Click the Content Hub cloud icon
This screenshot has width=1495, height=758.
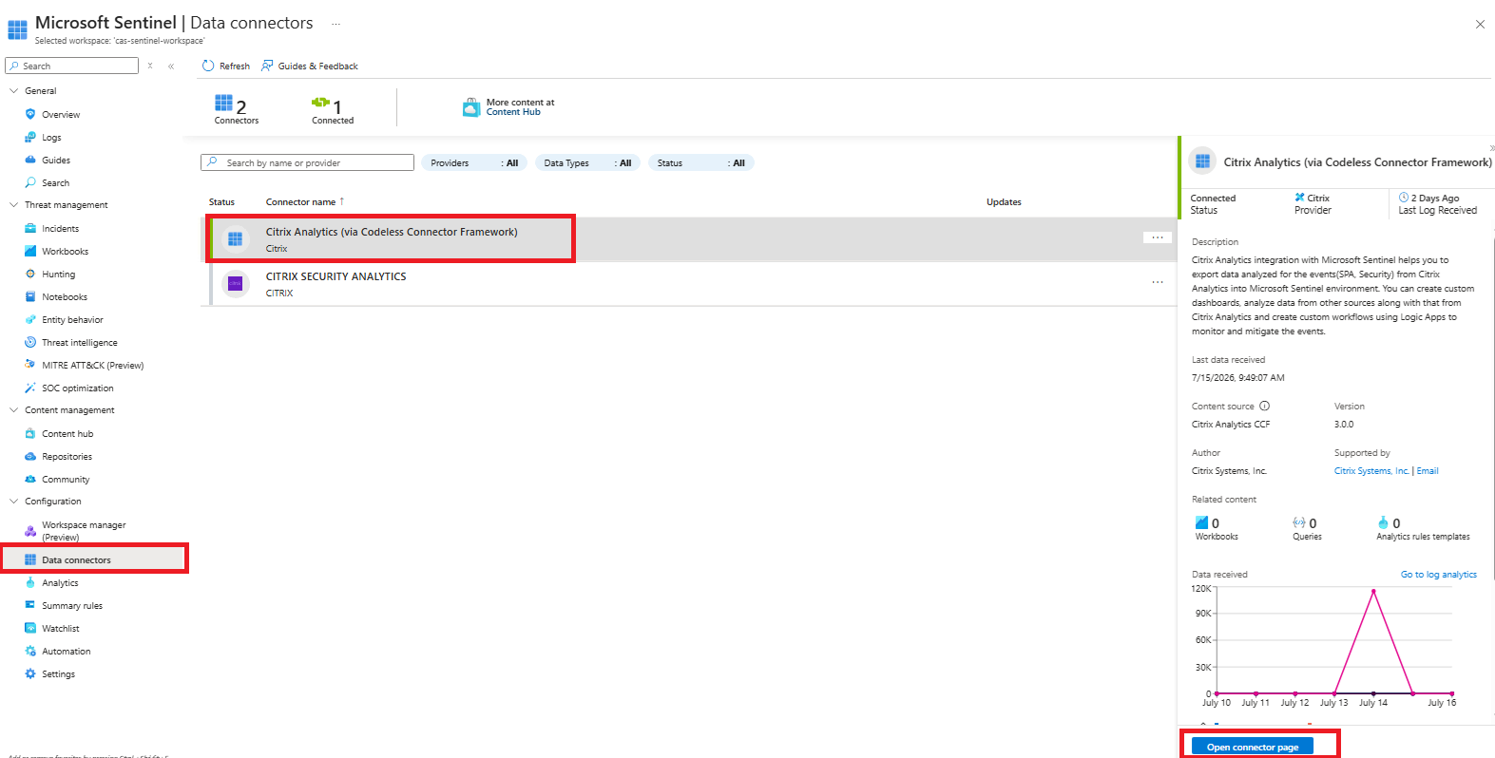click(471, 107)
